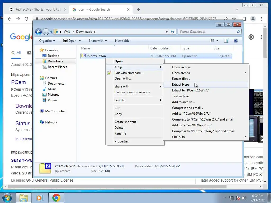The height and width of the screenshot is (203, 271).
Task: Open the Share with toolbar dropdown
Action: click(98, 41)
